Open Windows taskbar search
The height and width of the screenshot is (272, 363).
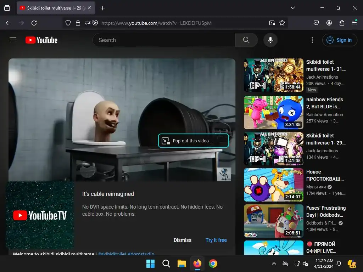pyautogui.click(x=166, y=263)
